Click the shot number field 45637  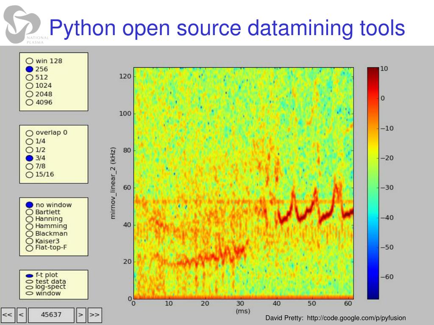pos(51,315)
